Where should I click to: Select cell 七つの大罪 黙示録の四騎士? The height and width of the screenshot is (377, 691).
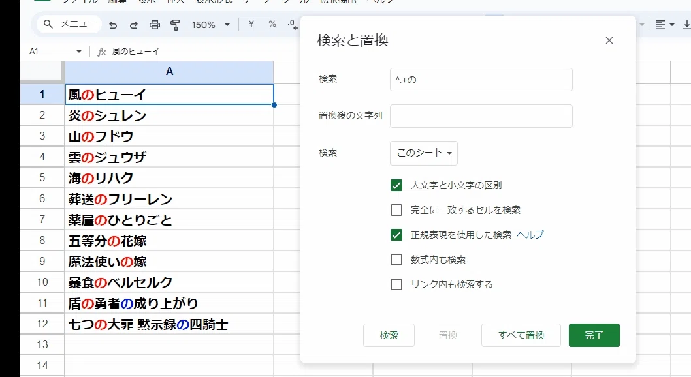(169, 324)
